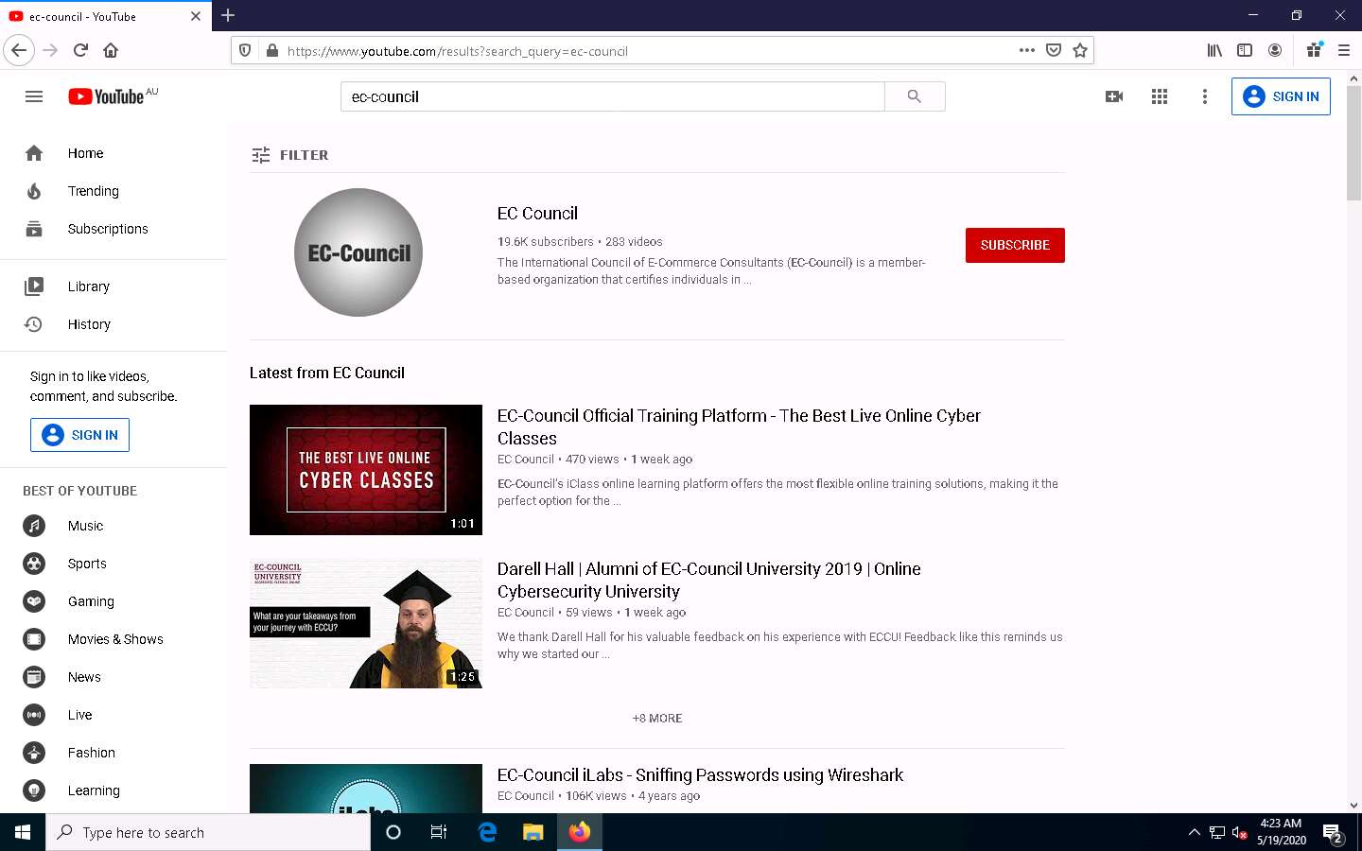The width and height of the screenshot is (1362, 851).
Task: Click the YouTube search input field
Action: coord(613,96)
